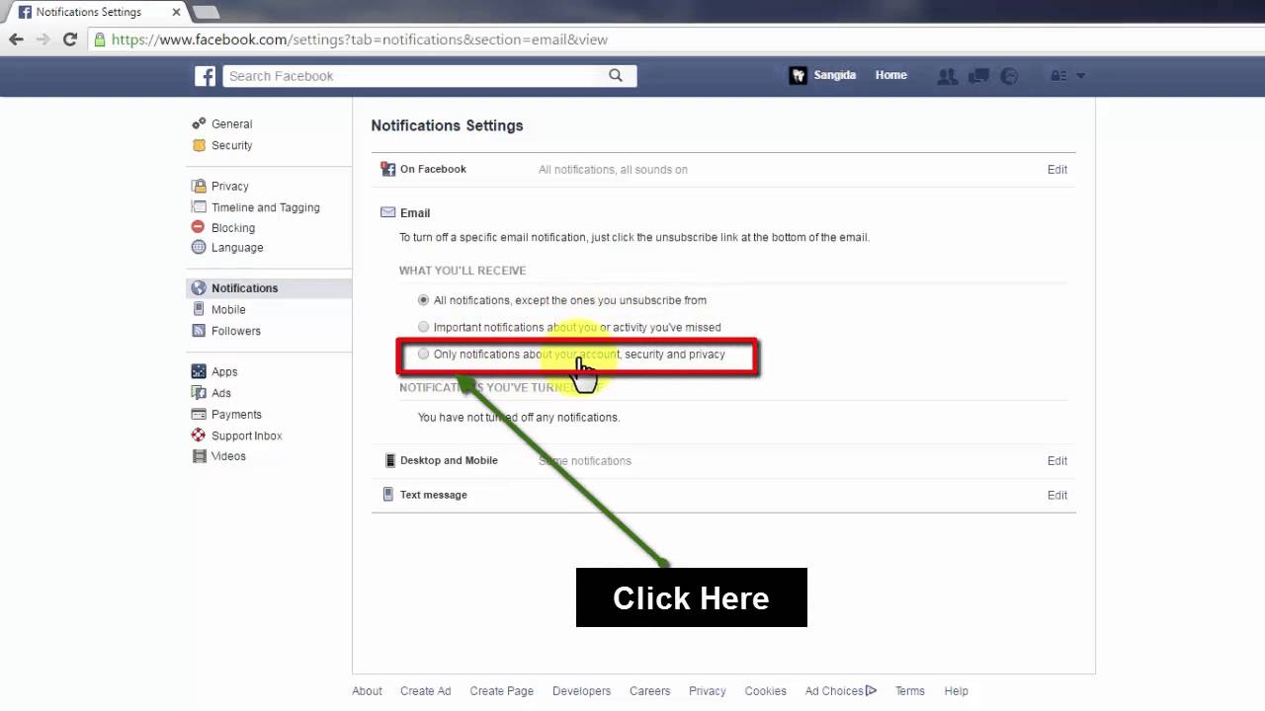Click the Home link in the top bar

890,75
